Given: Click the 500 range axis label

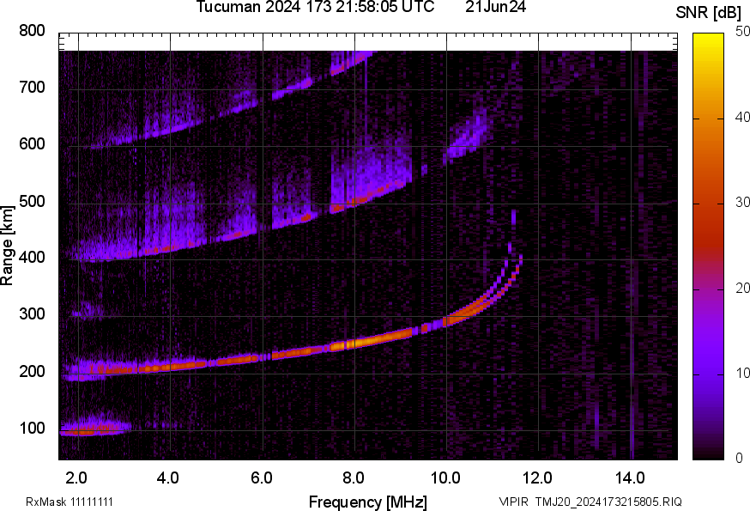Looking at the screenshot, I should click(32, 201).
